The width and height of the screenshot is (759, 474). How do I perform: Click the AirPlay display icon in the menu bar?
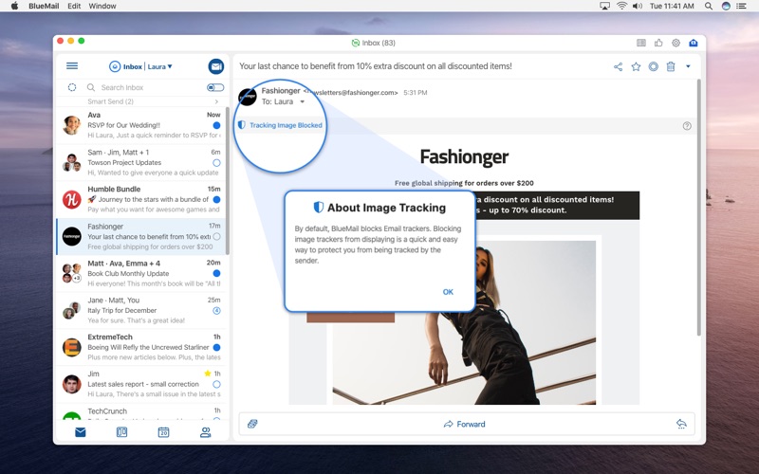604,6
